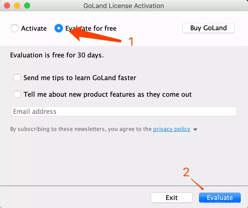248x208 pixels.
Task: Click the blue Evaluate button
Action: tap(220, 198)
